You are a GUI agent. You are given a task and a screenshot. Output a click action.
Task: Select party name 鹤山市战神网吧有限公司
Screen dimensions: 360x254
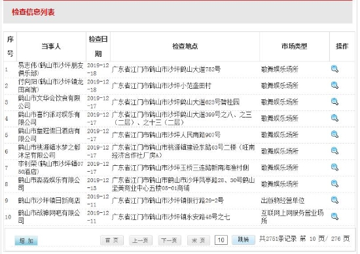point(49,217)
